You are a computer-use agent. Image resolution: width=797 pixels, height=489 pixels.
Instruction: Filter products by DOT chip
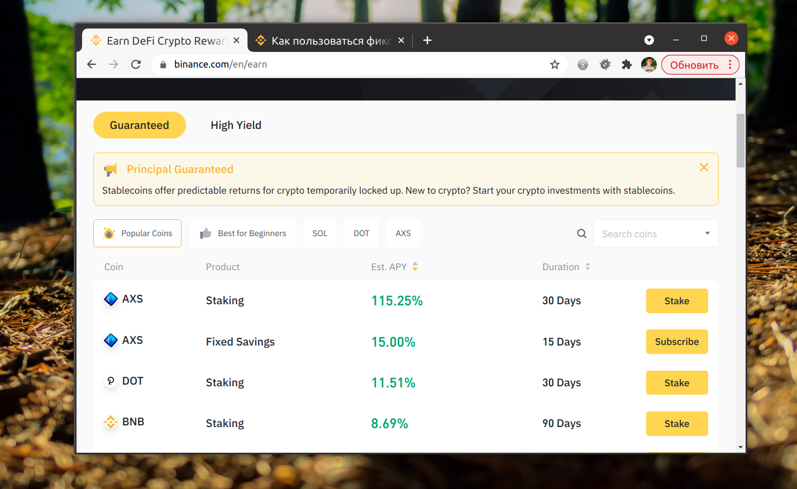(x=361, y=233)
